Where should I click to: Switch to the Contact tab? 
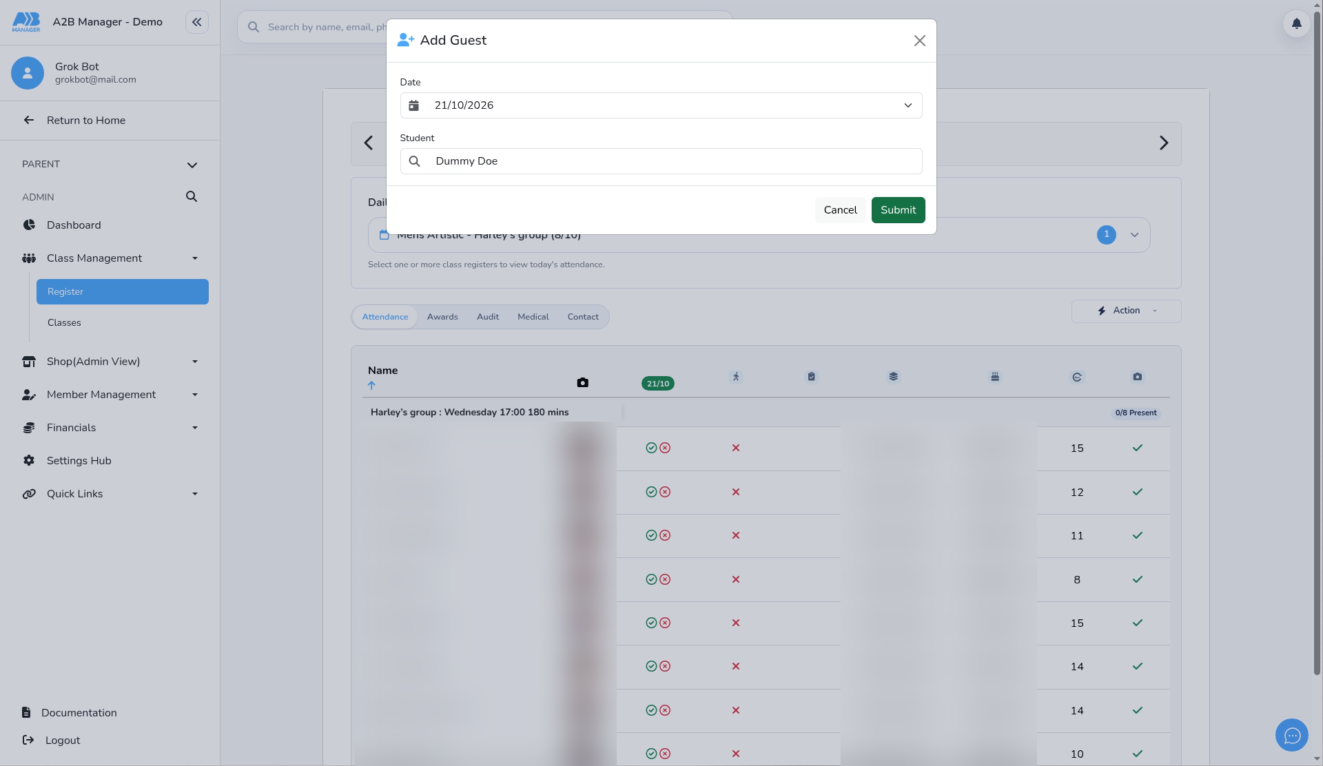[583, 317]
